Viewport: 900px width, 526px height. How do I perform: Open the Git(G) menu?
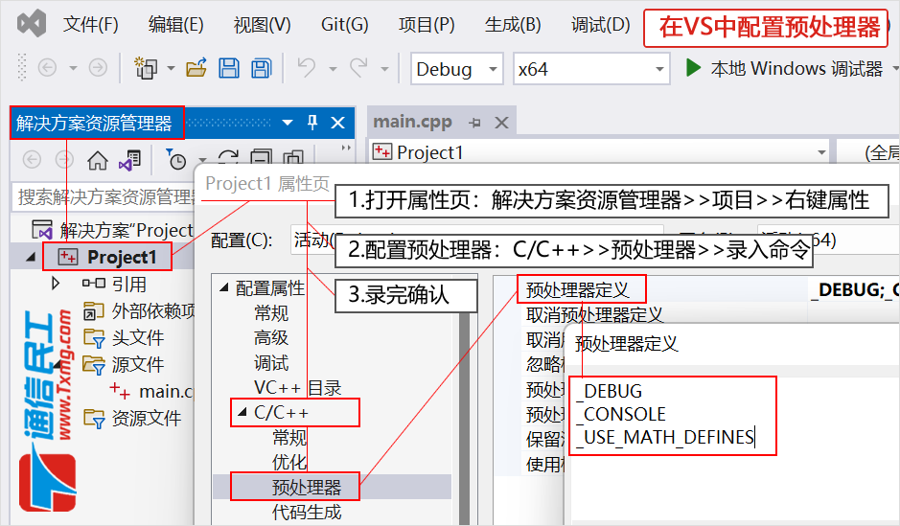tap(344, 25)
